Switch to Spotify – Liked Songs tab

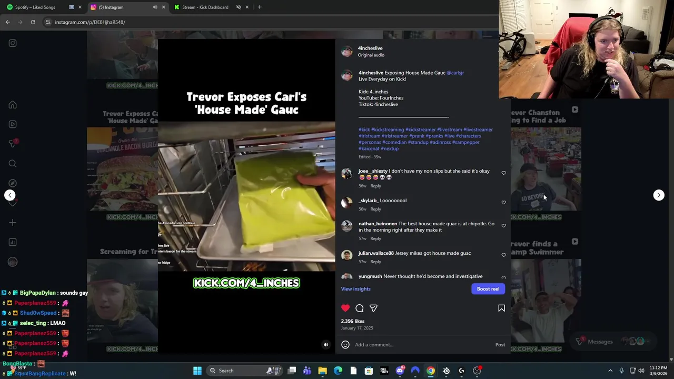pos(35,7)
